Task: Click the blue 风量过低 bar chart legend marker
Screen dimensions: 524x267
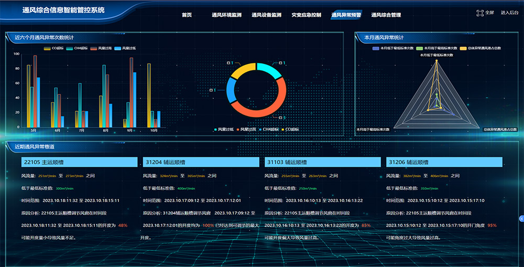Action: (118, 48)
